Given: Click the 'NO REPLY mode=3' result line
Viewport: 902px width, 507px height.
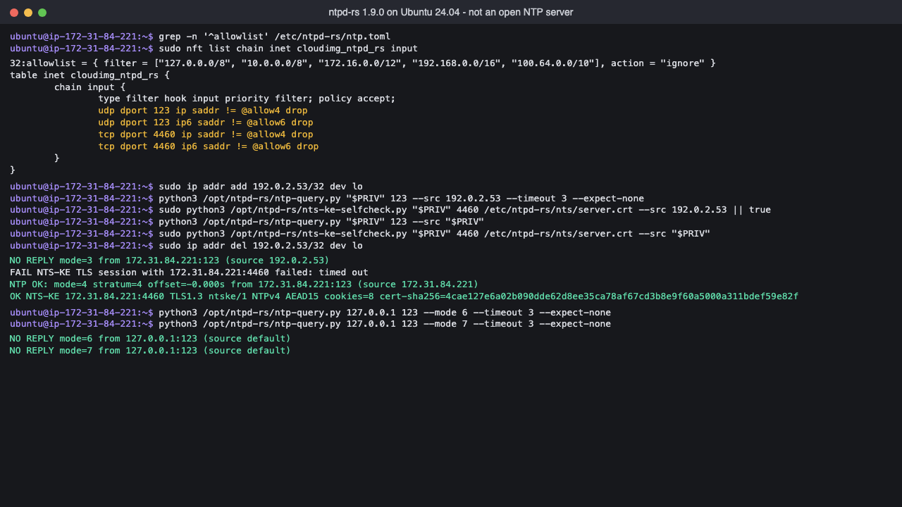Looking at the screenshot, I should point(170,261).
